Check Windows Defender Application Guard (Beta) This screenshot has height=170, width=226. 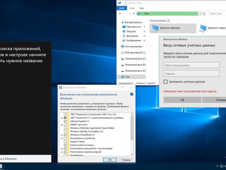65,128
